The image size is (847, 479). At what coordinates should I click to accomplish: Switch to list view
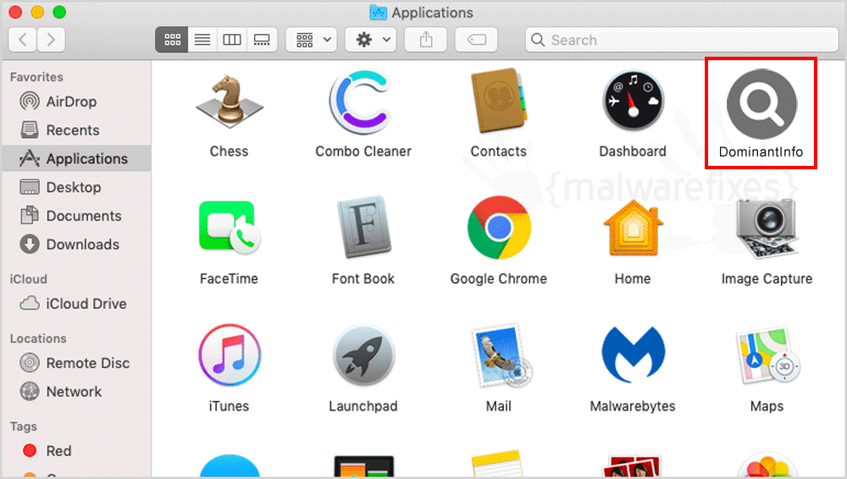point(202,40)
